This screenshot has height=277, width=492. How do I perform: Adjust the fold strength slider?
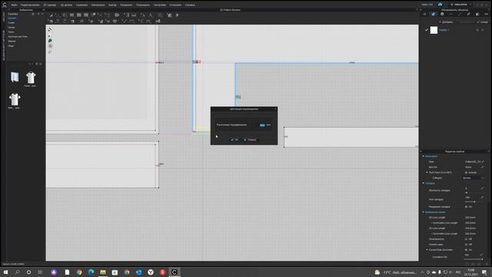point(474,192)
